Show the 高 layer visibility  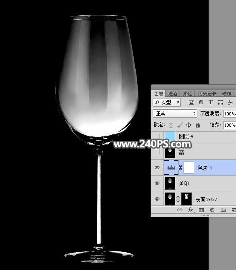pos(157,152)
